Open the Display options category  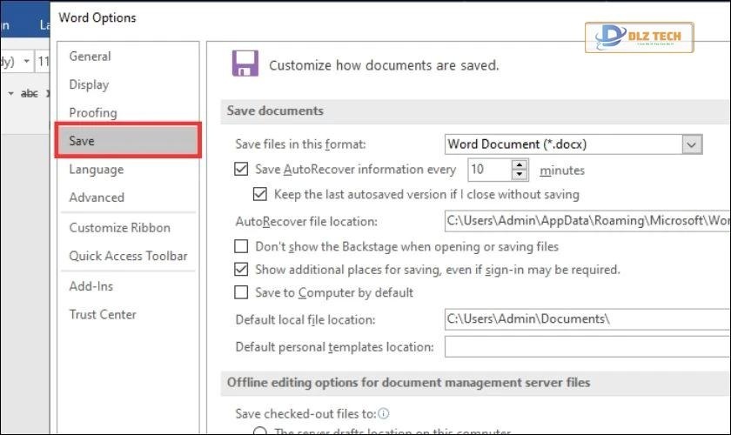(x=89, y=84)
